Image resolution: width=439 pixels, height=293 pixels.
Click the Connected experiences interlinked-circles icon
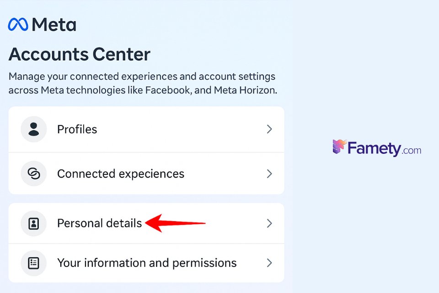(33, 174)
